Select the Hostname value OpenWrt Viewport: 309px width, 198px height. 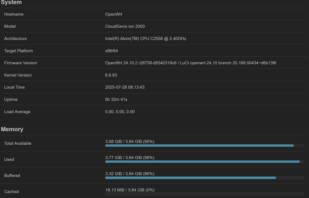(x=114, y=14)
